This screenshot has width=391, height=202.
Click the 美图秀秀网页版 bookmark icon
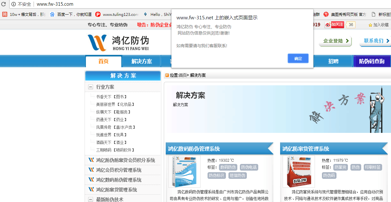click(x=326, y=14)
